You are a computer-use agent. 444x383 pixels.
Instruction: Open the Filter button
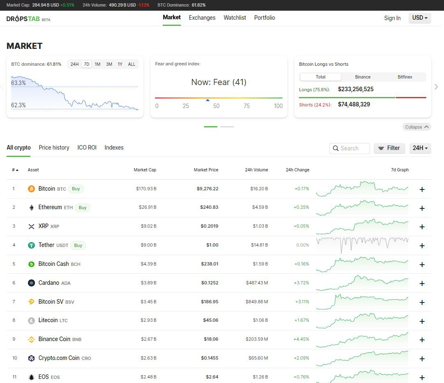[389, 148]
